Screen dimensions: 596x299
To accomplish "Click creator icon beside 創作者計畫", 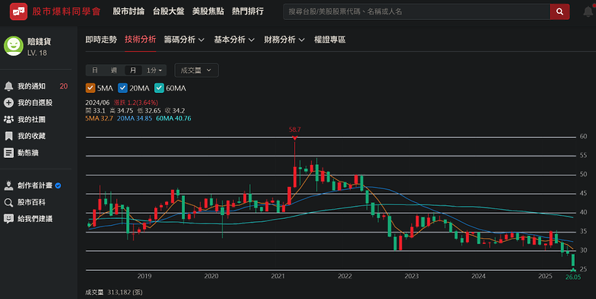I will click(x=8, y=185).
